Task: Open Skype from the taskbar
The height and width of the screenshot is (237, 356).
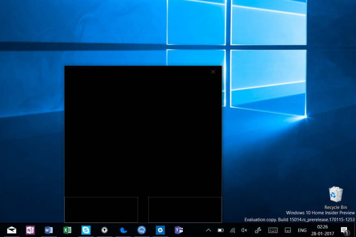Action: [x=86, y=230]
